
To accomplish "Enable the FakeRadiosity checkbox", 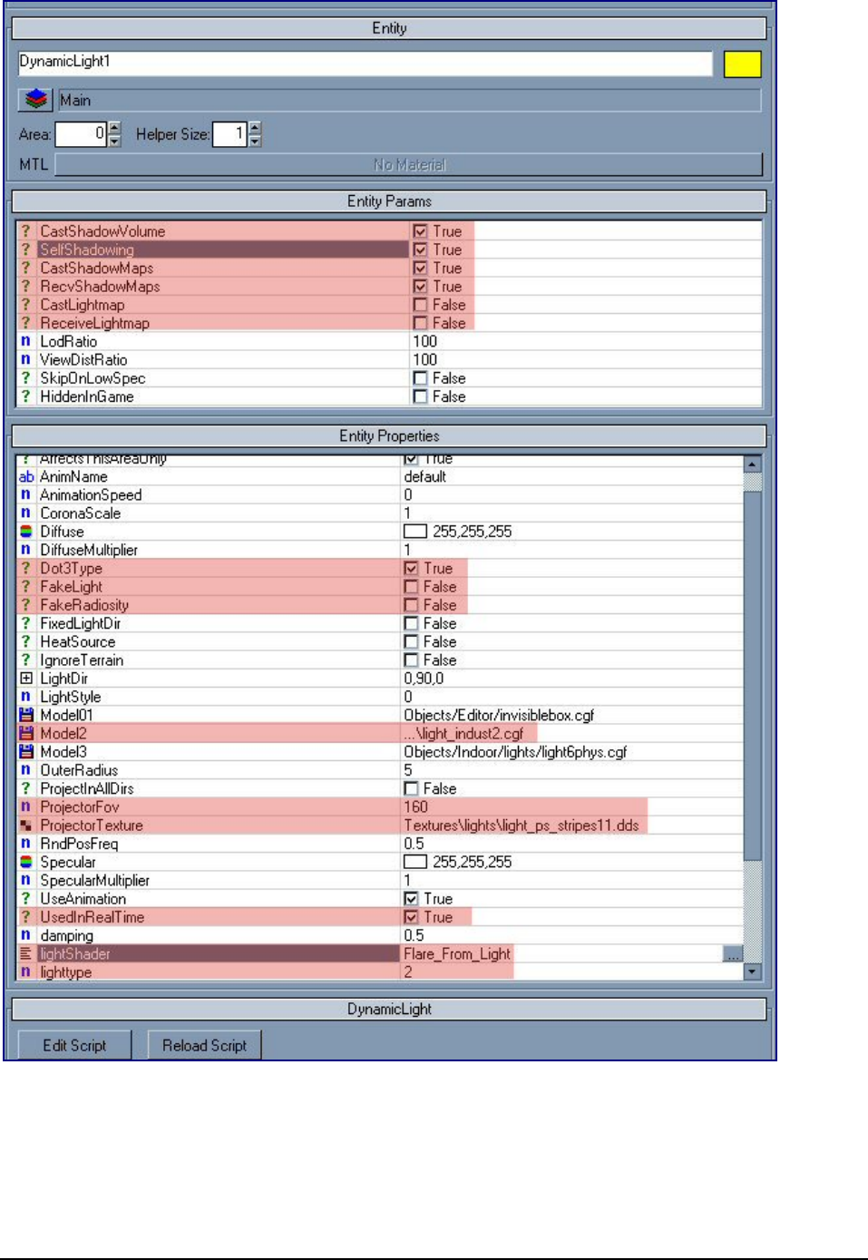I will (x=411, y=605).
